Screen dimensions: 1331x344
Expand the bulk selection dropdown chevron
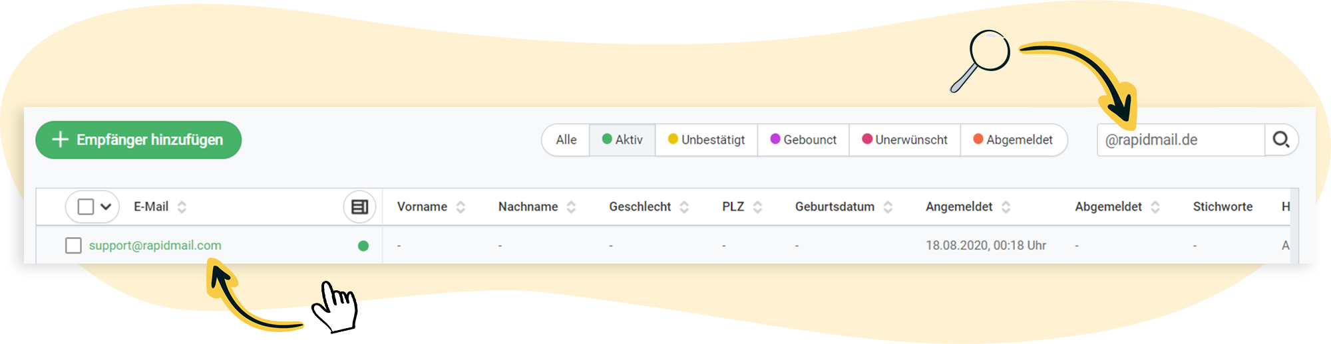click(106, 207)
